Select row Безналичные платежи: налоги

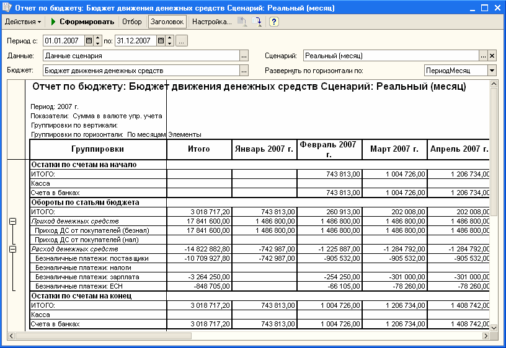click(x=259, y=268)
